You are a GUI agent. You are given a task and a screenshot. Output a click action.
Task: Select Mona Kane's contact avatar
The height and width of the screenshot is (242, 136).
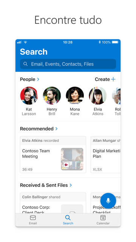point(75,96)
